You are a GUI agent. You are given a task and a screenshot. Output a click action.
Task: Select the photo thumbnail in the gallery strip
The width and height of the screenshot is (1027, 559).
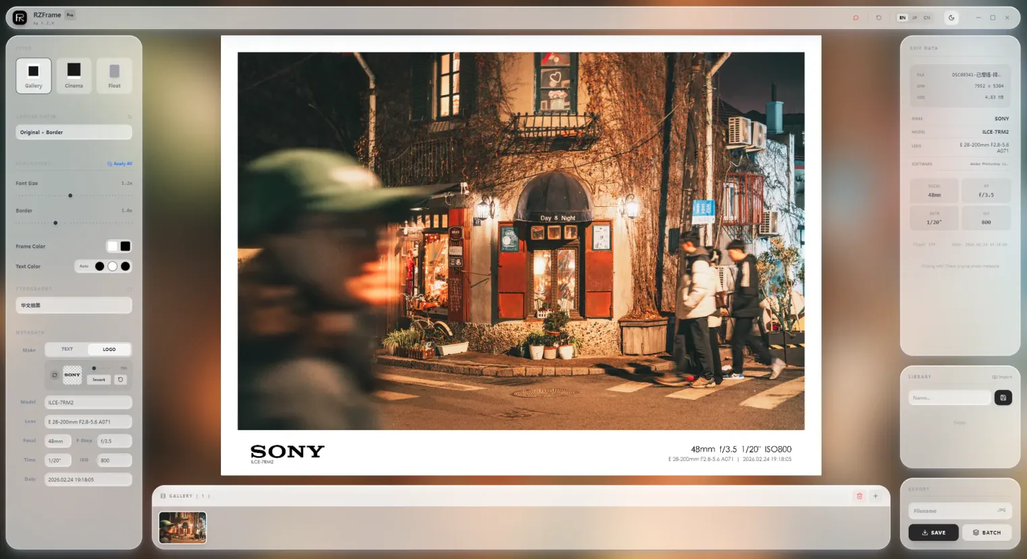[182, 527]
